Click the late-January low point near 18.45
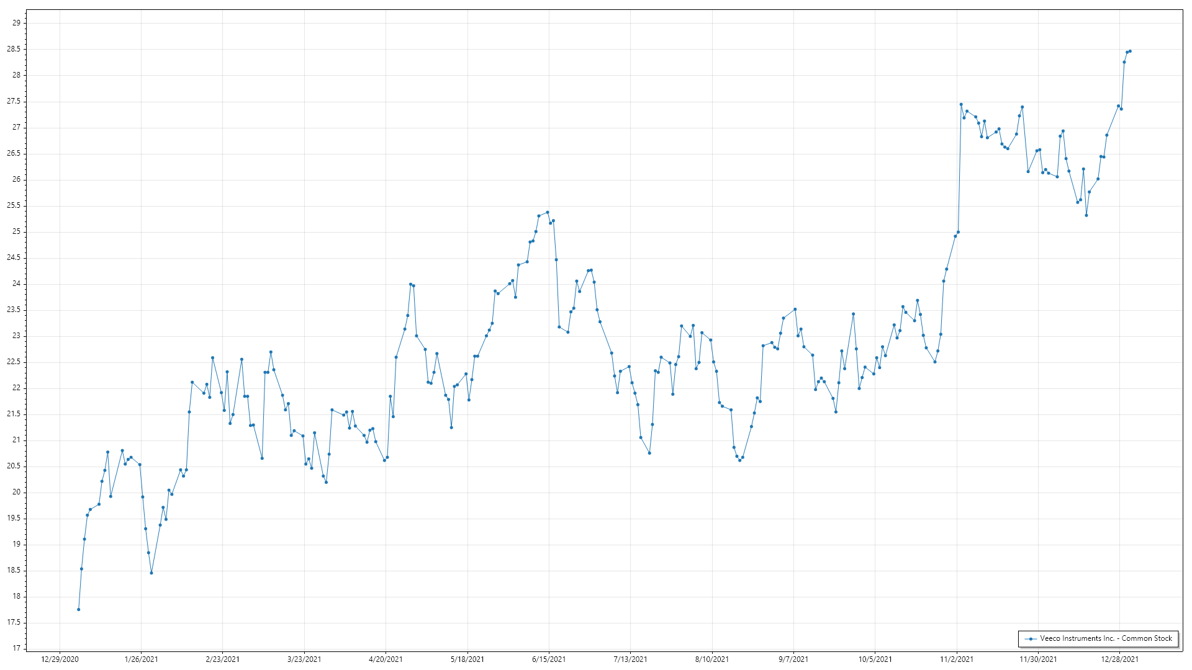Viewport: 1192px width, 670px height. pyautogui.click(x=151, y=573)
